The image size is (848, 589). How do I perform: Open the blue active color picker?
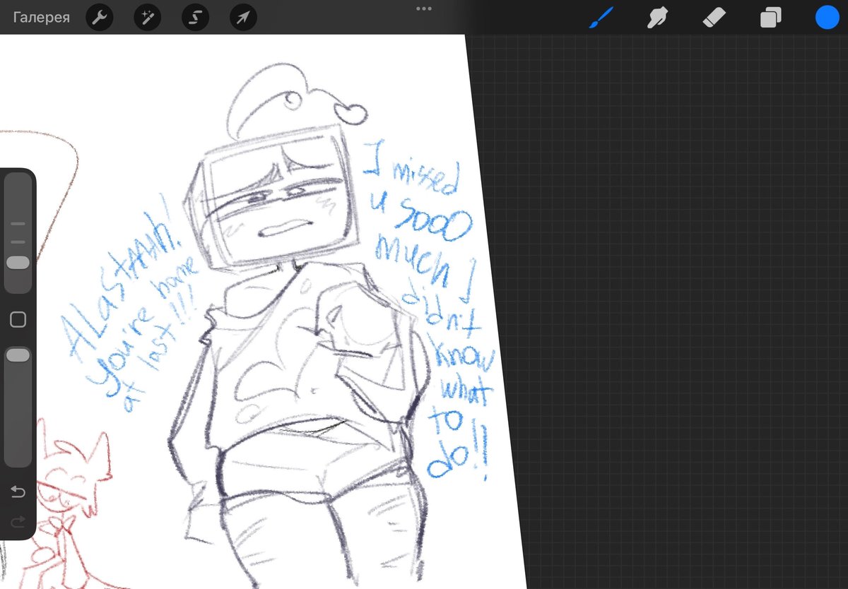[827, 18]
